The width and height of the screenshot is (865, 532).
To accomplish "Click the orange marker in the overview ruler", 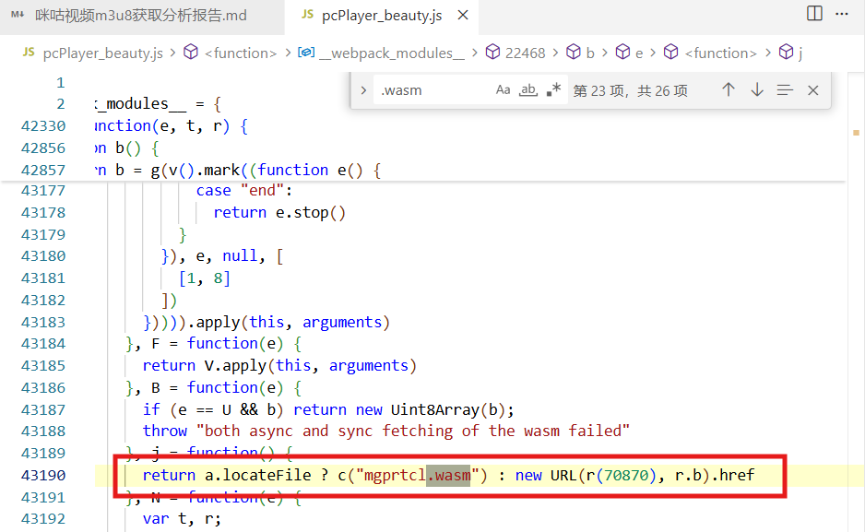I will coord(856,133).
